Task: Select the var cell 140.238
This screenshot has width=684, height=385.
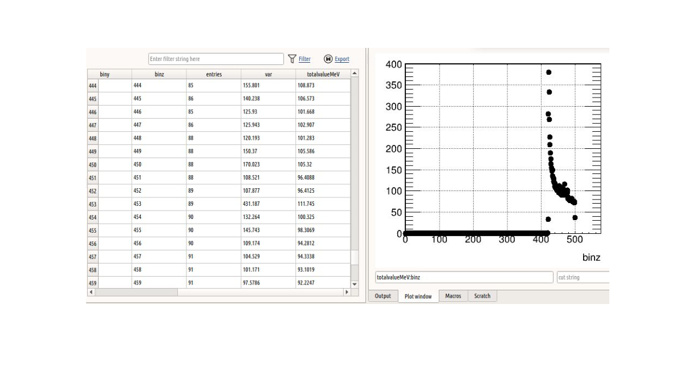Action: click(x=268, y=99)
